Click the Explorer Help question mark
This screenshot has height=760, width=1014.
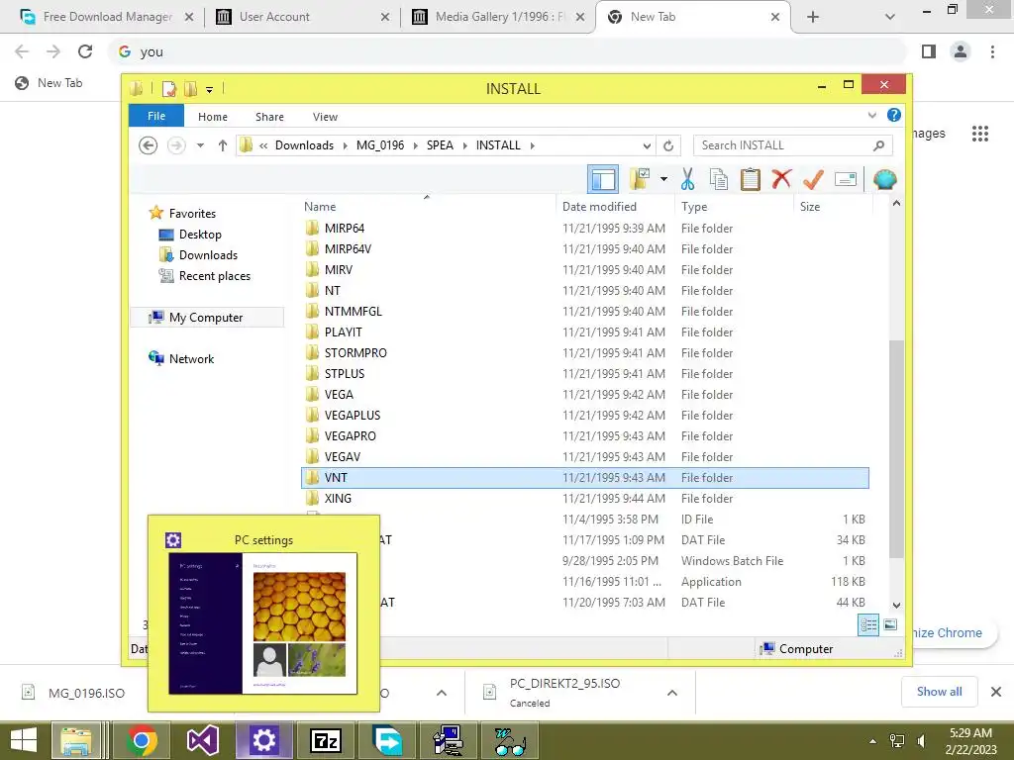point(894,115)
